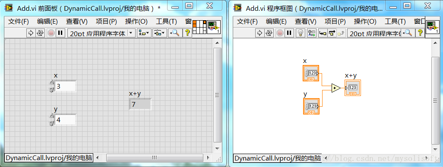Open 工具(T) menu in block diagram

395,22
